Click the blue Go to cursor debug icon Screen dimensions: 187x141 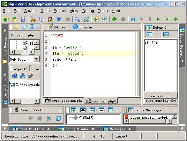click(x=133, y=19)
